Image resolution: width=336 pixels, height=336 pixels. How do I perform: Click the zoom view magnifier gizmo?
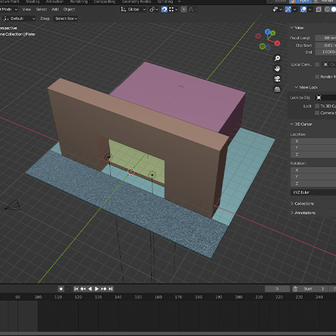pos(278,58)
